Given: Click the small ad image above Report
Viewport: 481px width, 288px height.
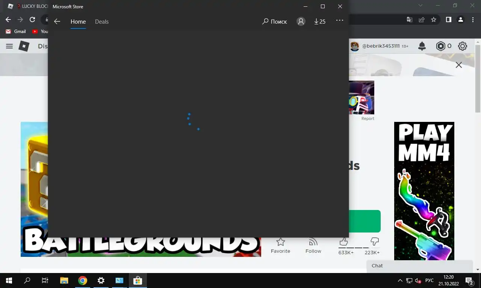Looking at the screenshot, I should 362,97.
